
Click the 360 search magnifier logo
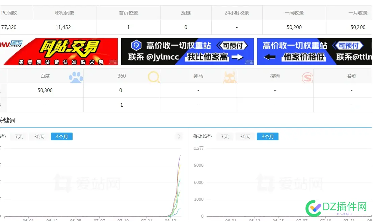[x=154, y=77]
